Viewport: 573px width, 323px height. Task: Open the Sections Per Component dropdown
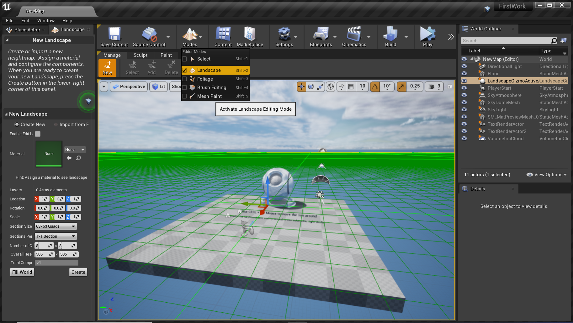tap(56, 236)
